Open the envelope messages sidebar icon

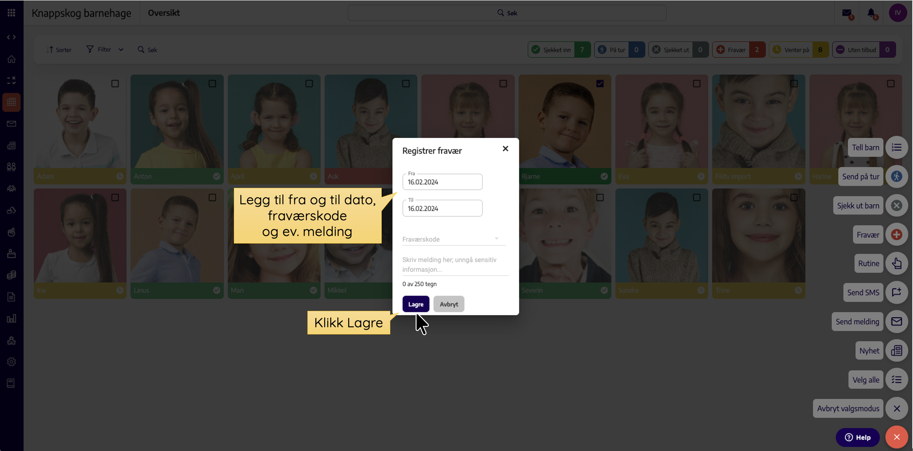tap(11, 124)
